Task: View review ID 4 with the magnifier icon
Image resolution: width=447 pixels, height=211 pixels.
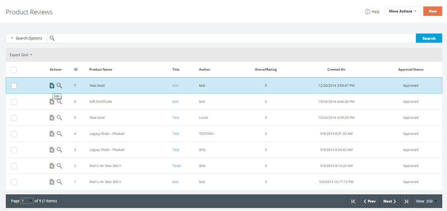Action: 59,134
